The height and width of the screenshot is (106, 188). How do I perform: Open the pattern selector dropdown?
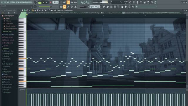(x=95, y=7)
